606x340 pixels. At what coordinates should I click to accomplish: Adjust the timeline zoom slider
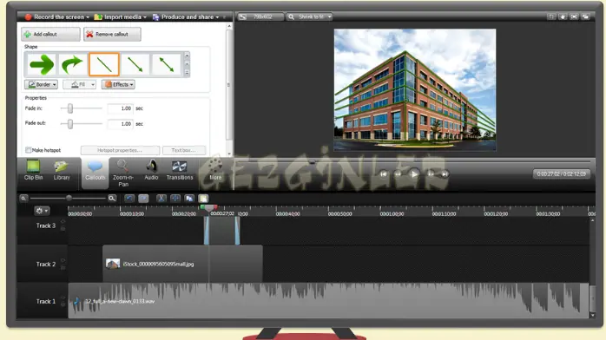[x=69, y=199]
